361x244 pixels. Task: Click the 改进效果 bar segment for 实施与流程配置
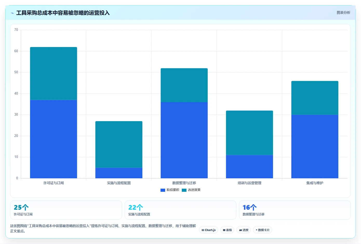tap(119, 144)
